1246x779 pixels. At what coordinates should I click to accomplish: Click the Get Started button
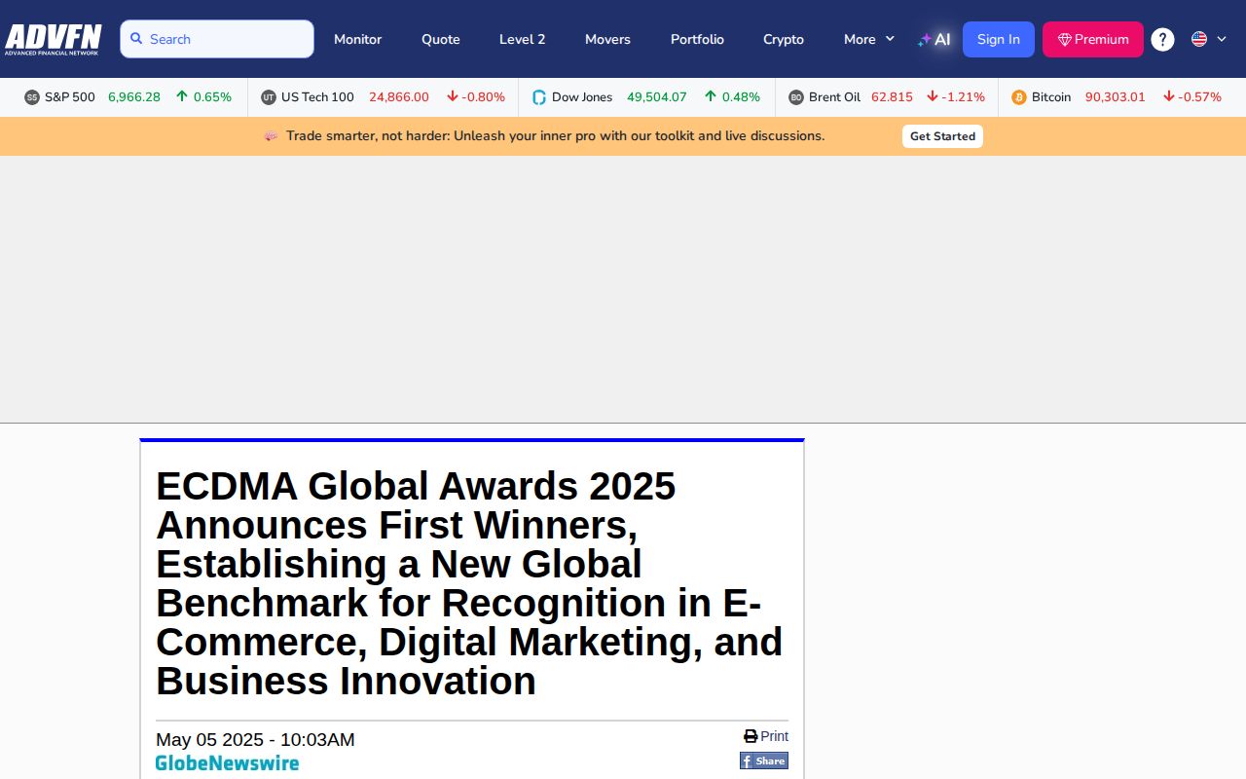[942, 136]
